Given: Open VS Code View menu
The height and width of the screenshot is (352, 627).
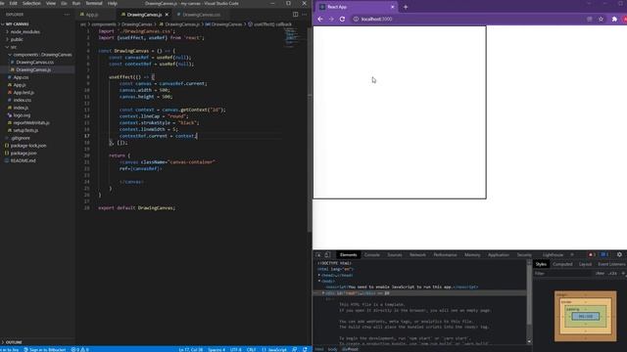Looking at the screenshot, I should [51, 3].
